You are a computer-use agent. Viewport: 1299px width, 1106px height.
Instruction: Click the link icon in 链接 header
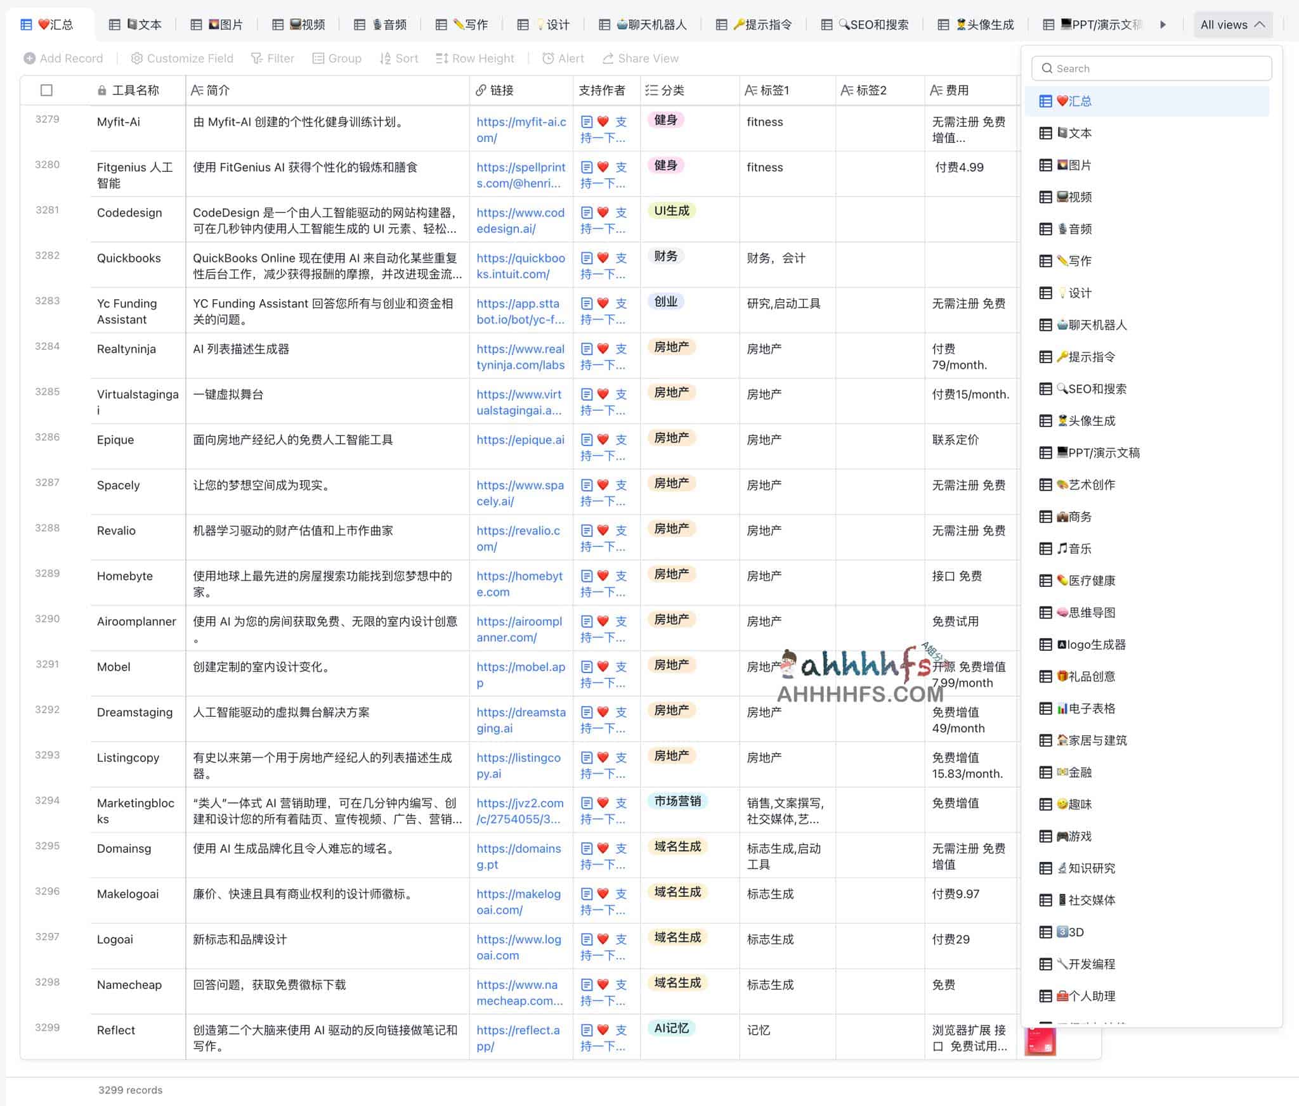[x=480, y=91]
